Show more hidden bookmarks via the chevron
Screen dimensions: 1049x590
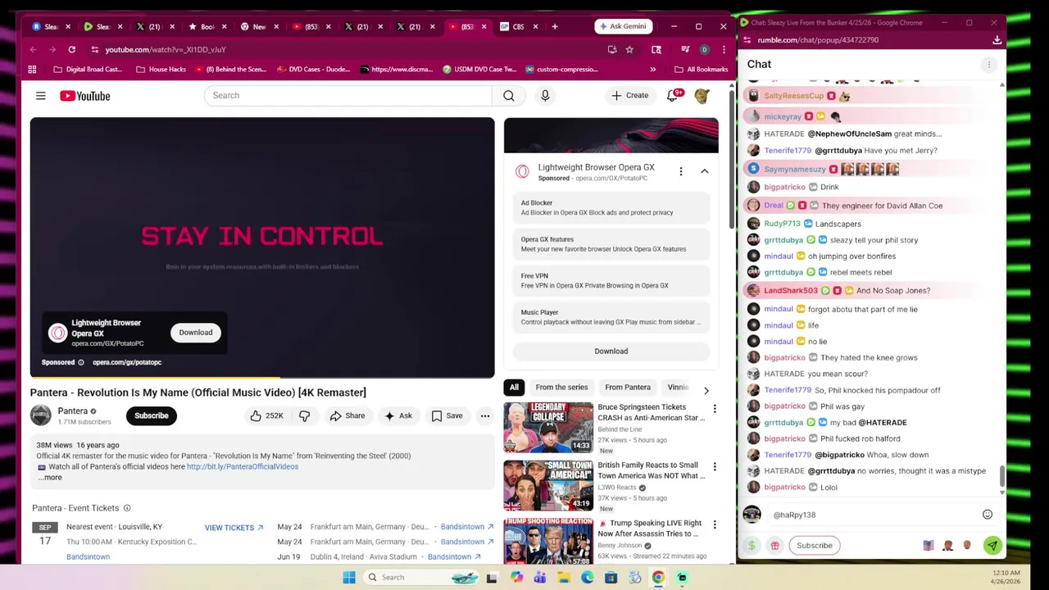click(652, 70)
